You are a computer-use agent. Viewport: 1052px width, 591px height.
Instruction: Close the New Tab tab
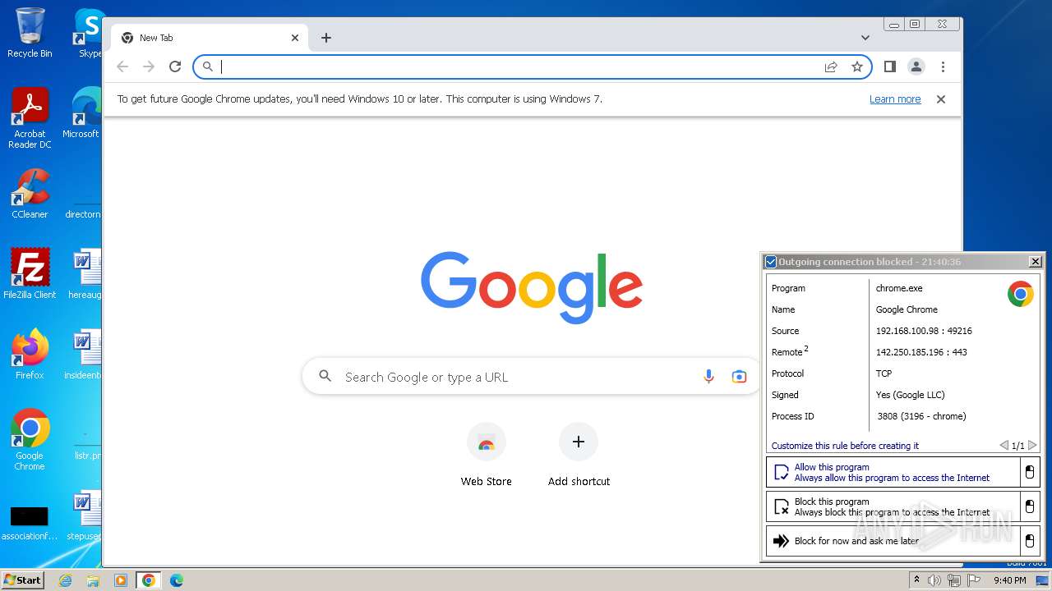pos(295,38)
